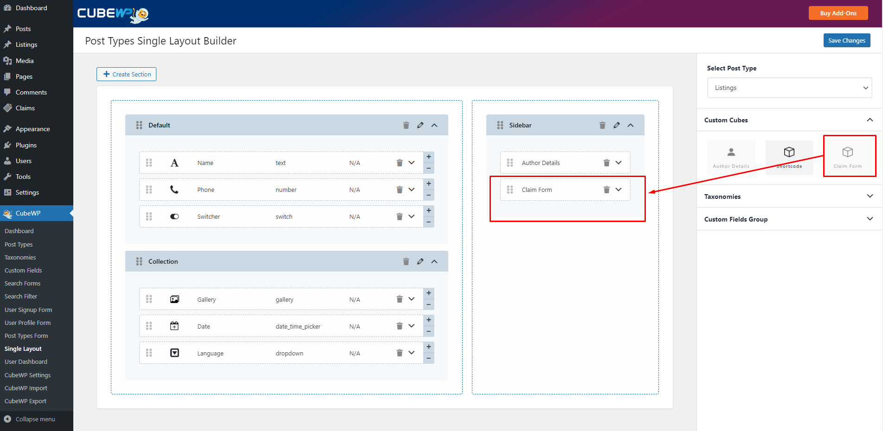The image size is (883, 431).
Task: Expand the Language field options
Action: pyautogui.click(x=412, y=353)
